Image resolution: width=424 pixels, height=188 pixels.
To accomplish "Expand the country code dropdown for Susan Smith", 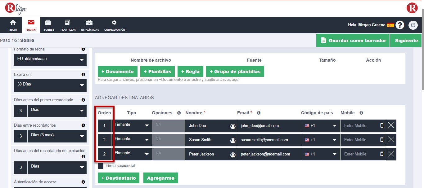I will click(320, 140).
